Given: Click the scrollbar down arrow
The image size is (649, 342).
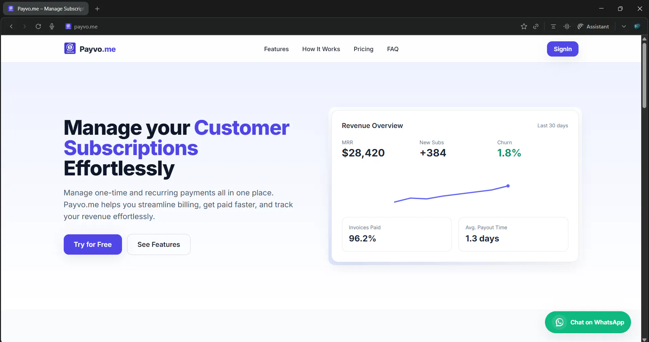Looking at the screenshot, I should tap(644, 339).
